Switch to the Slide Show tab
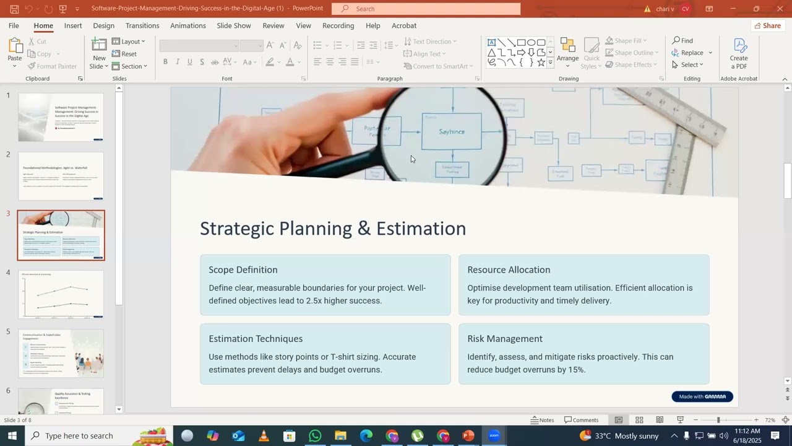Image resolution: width=792 pixels, height=446 pixels. (234, 25)
